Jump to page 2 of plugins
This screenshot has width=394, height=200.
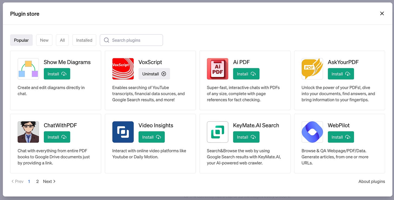37,181
